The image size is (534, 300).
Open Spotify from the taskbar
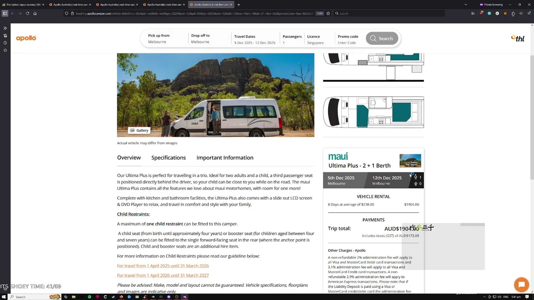click(x=89, y=297)
